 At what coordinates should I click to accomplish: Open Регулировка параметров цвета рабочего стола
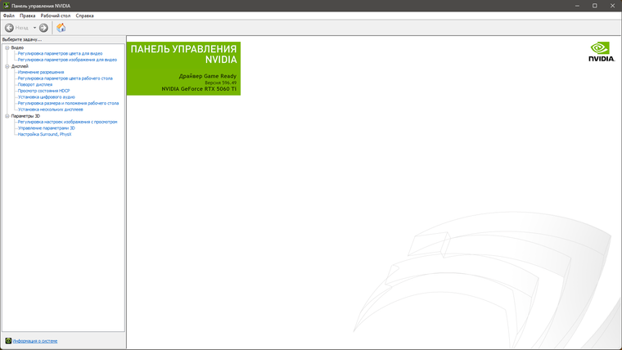click(x=65, y=79)
